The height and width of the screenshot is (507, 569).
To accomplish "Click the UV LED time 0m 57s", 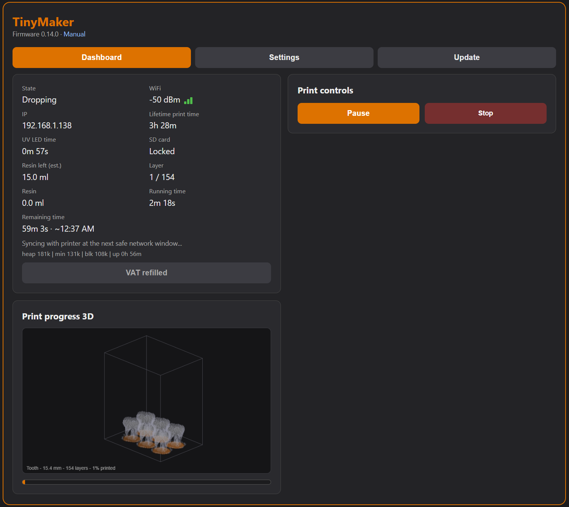I will click(35, 151).
